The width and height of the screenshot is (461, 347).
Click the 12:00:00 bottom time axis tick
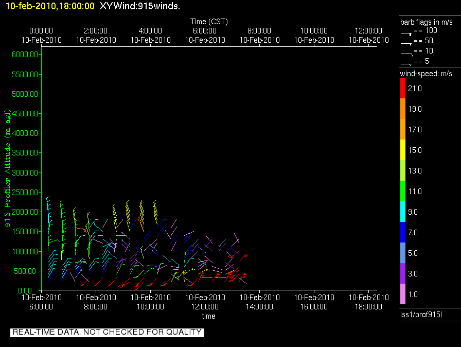(x=205, y=302)
